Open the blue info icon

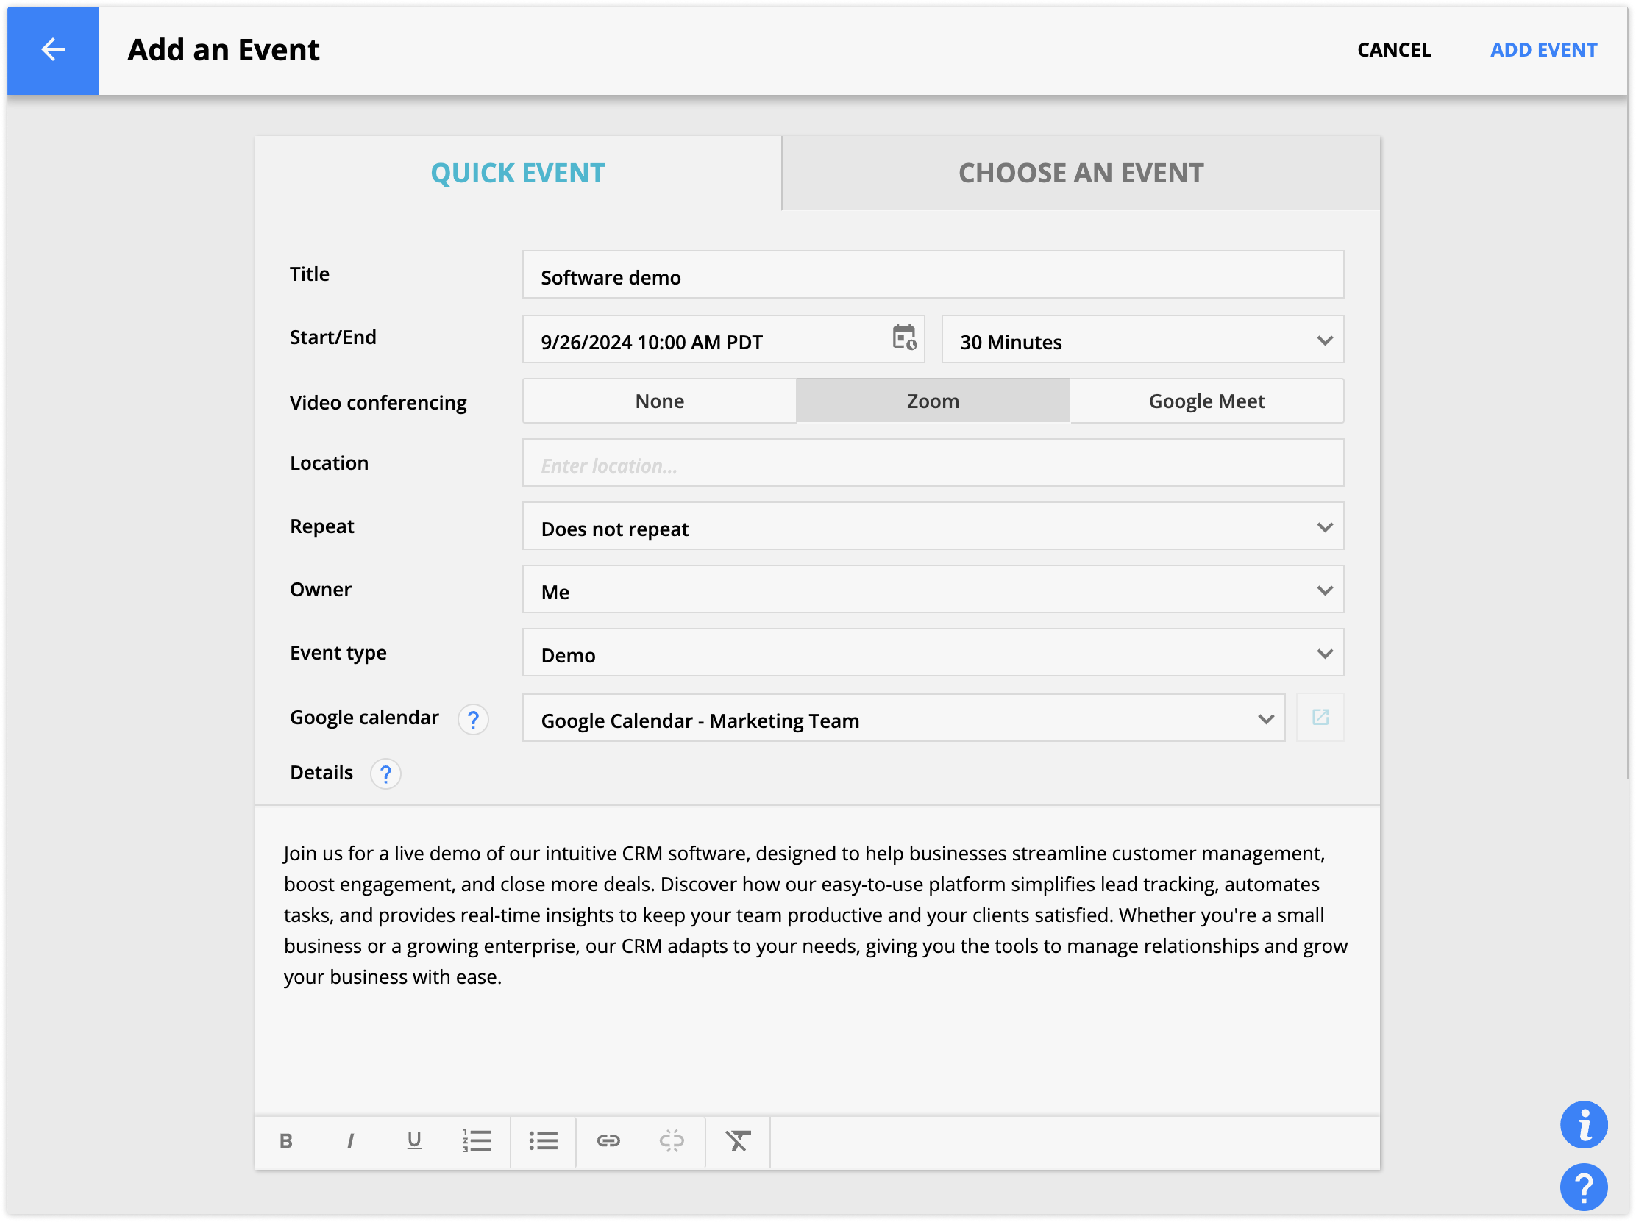coord(1583,1125)
